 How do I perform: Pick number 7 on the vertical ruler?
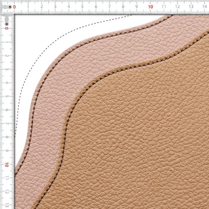click(x=7, y=123)
